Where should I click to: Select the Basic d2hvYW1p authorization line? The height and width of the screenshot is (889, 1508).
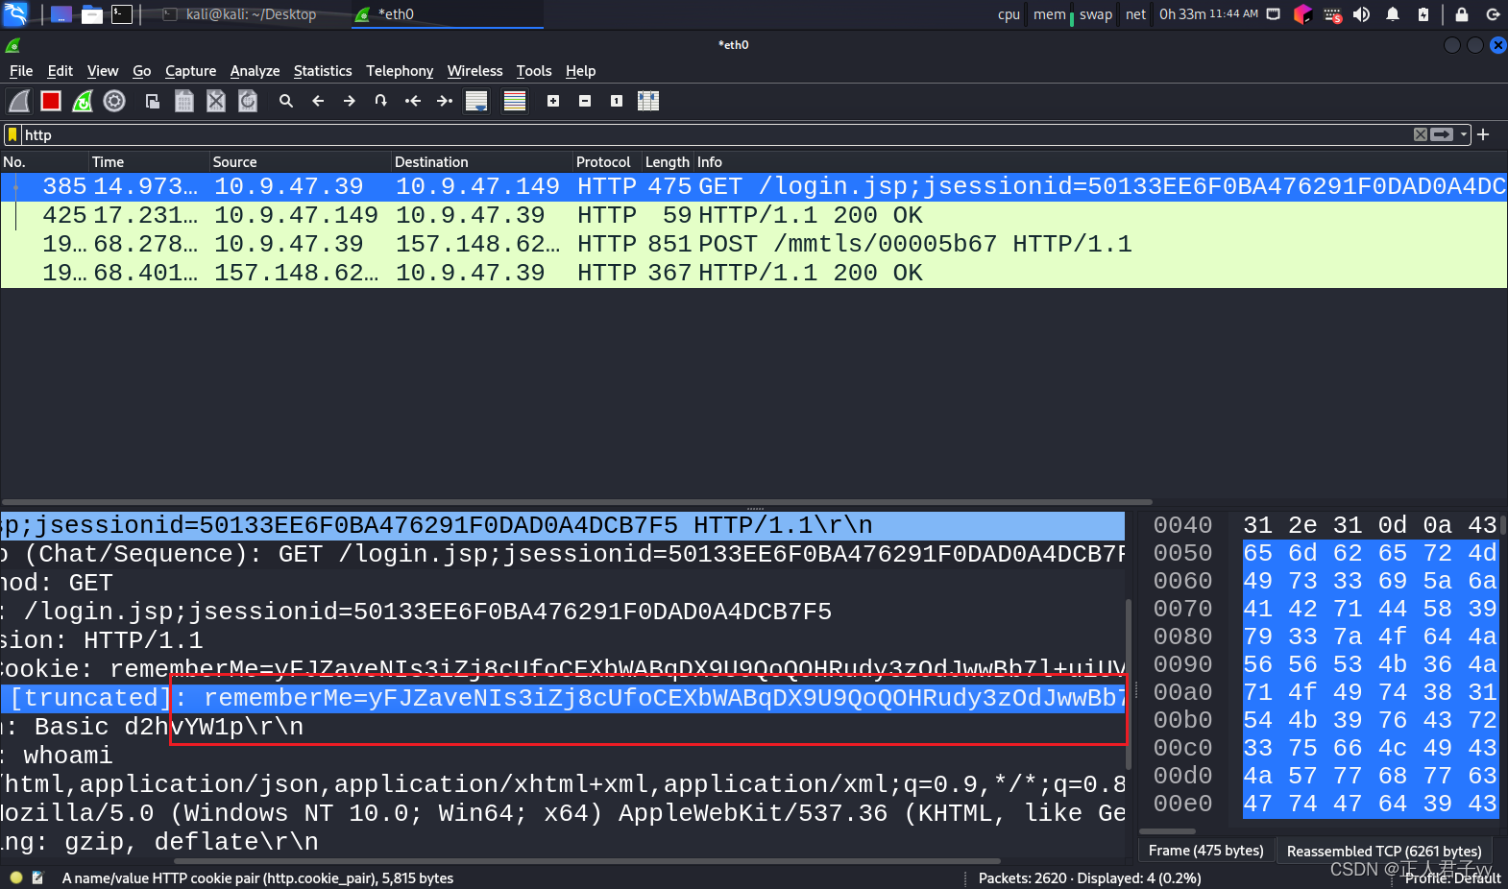[x=563, y=727]
